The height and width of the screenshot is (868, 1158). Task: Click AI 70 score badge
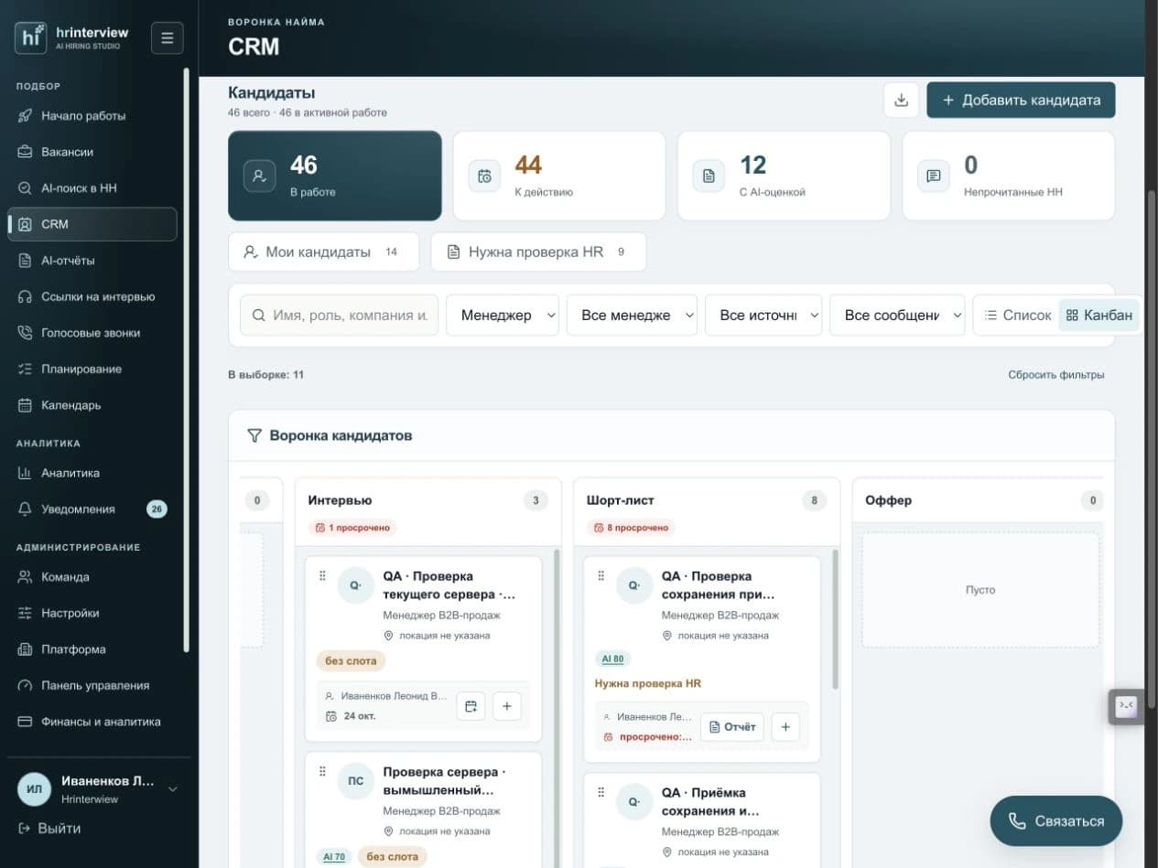point(334,857)
